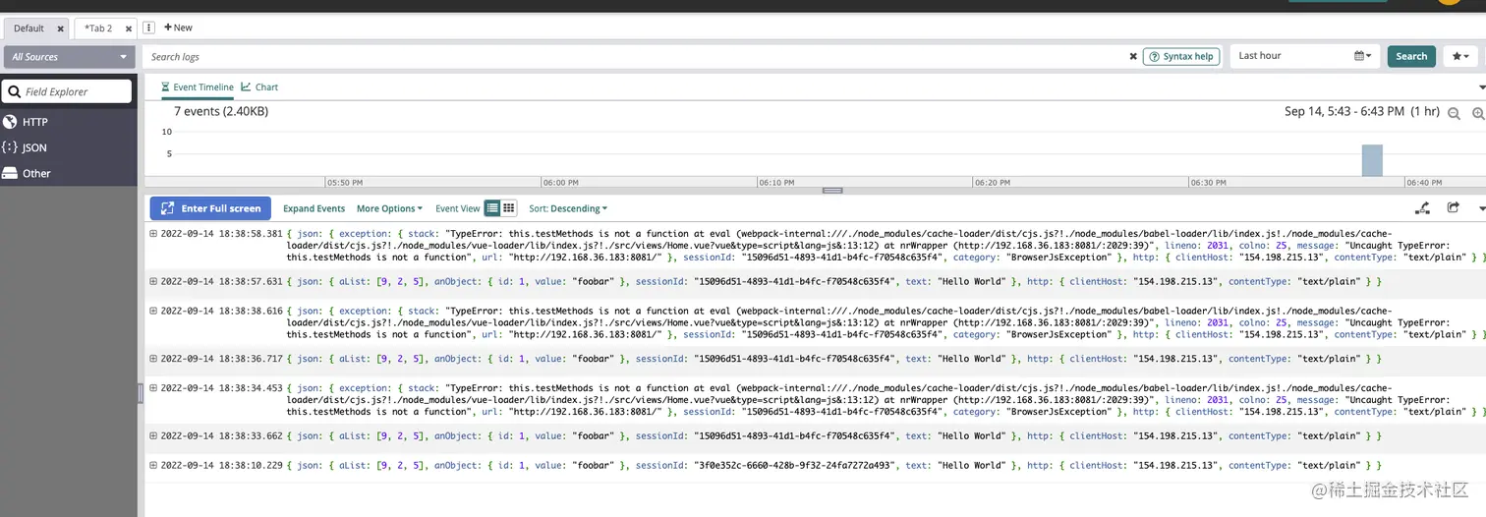
Task: Click the timestamp 2022-09-14 18:38:10.229
Action: [x=221, y=466]
